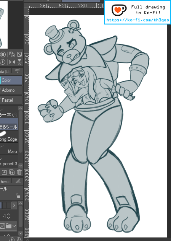Click the stop rotation circle icon
Viewport: 171px width, 241px height.
click(3, 54)
